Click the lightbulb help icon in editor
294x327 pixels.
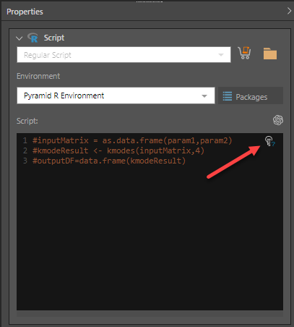pyautogui.click(x=269, y=141)
